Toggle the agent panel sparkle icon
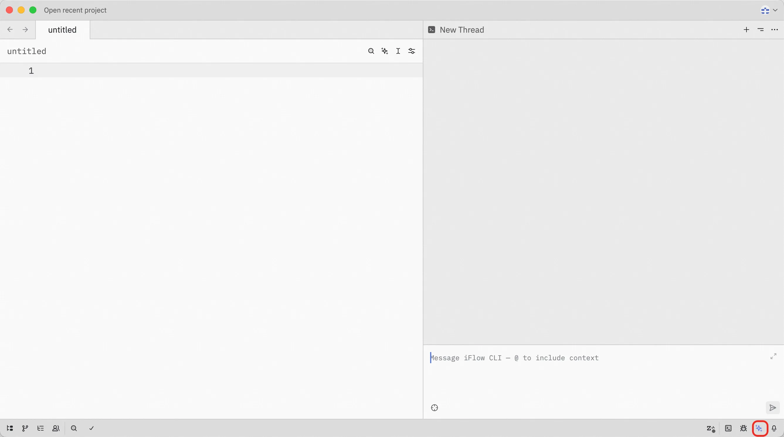The height and width of the screenshot is (437, 784). (x=759, y=428)
